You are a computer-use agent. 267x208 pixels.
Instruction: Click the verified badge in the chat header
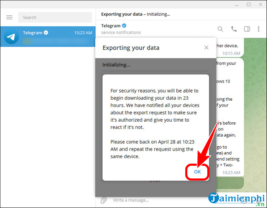pos(125,26)
